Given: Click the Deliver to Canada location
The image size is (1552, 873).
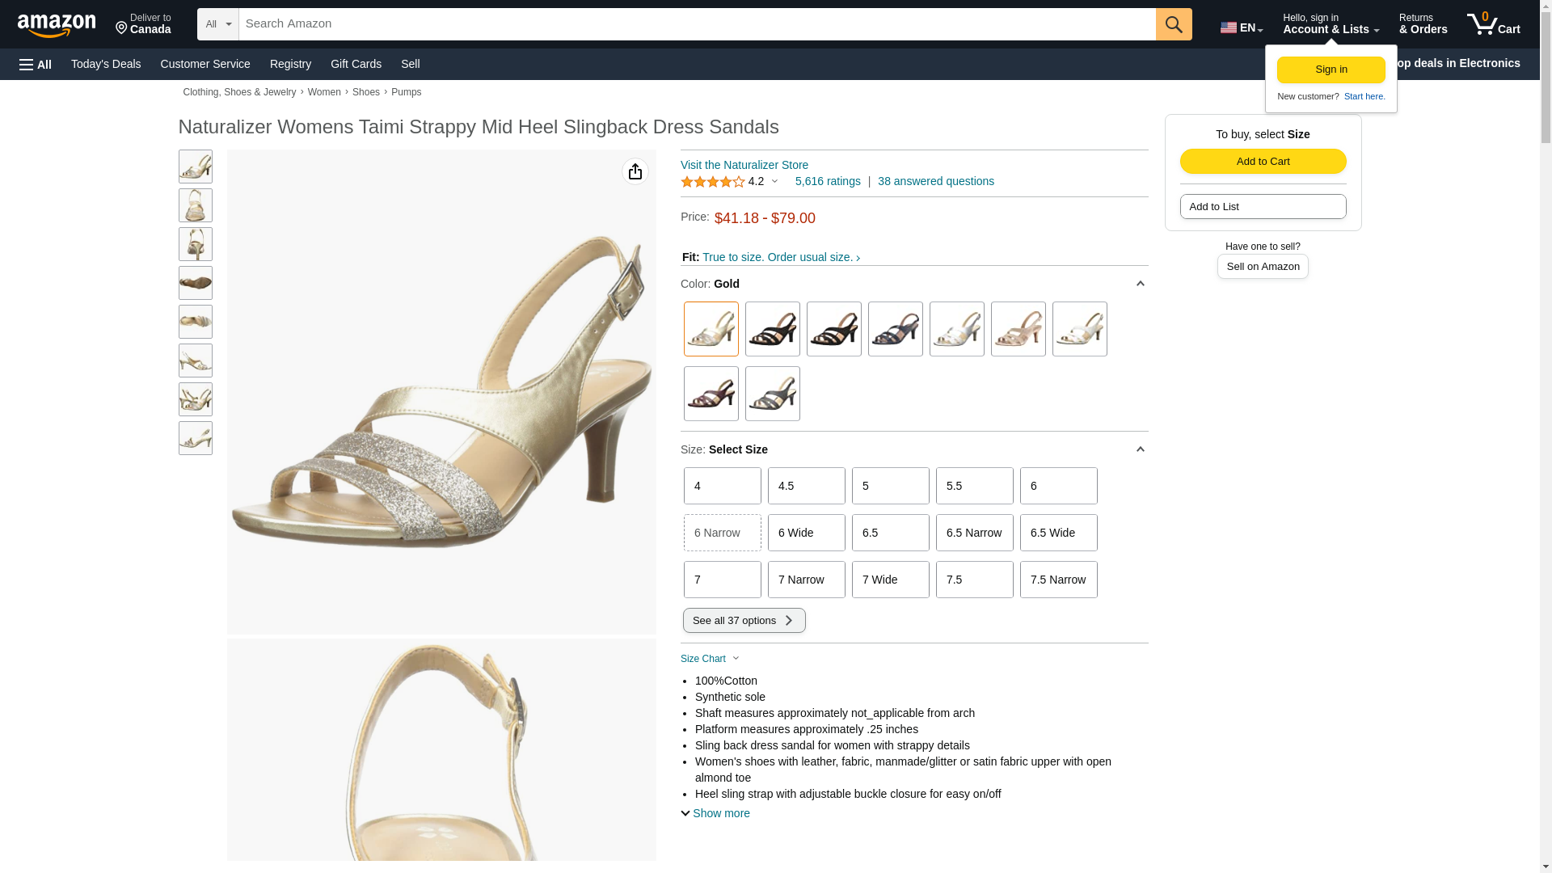Looking at the screenshot, I should (x=143, y=24).
